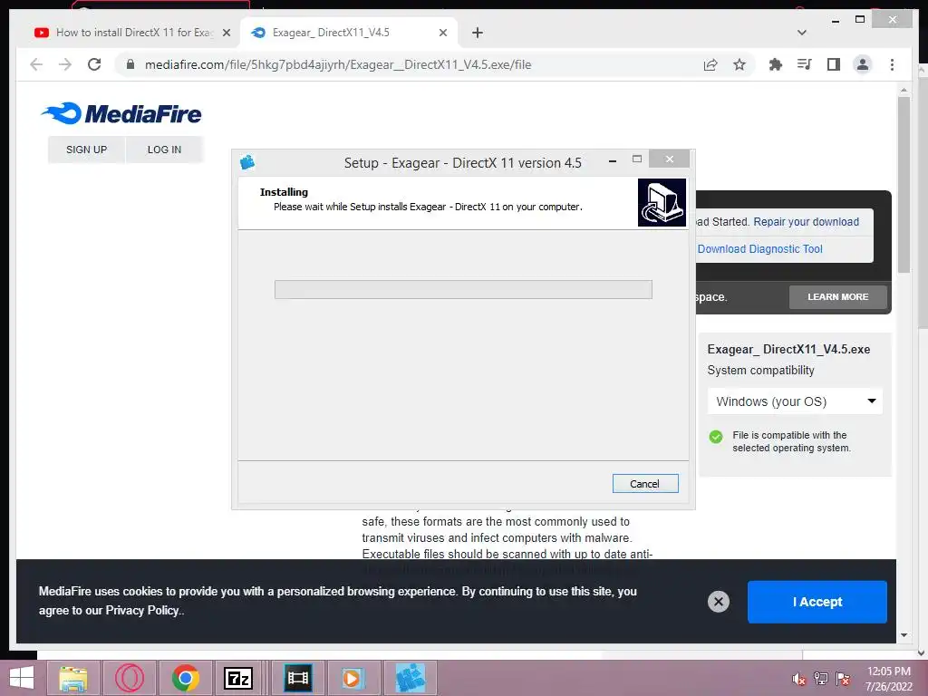Click LOG IN on MediaFire

click(165, 150)
